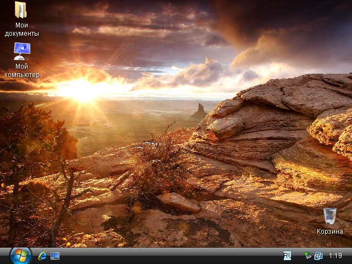Launch Internet Explorer from Quick Launch
Viewport: 352px width, 264px height.
click(x=42, y=256)
